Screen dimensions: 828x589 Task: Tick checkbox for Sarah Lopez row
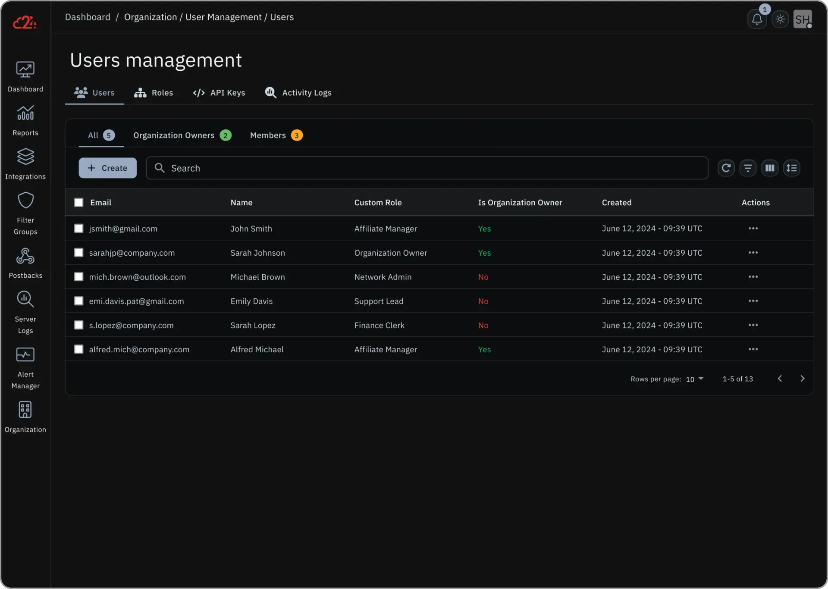(78, 325)
